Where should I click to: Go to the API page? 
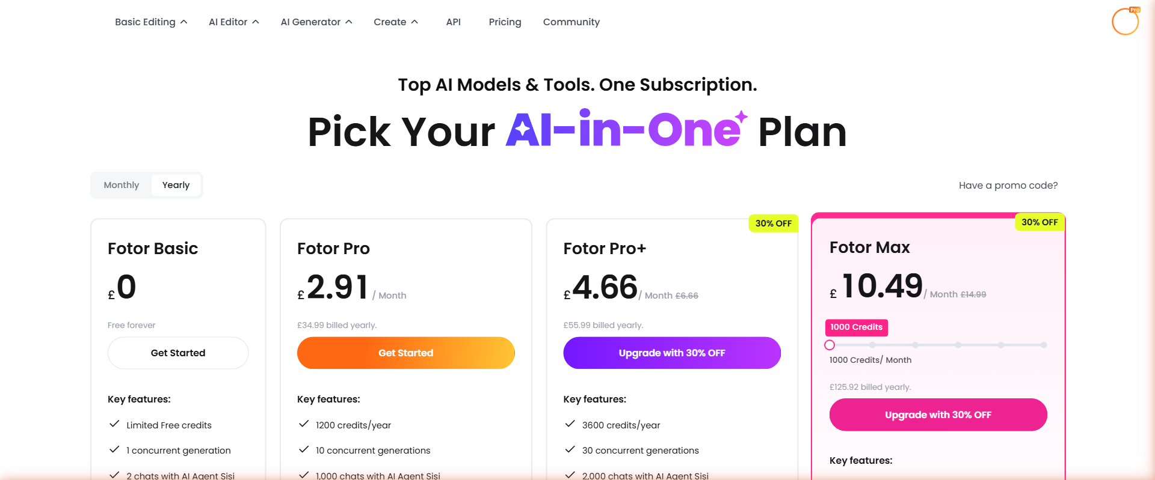point(454,22)
